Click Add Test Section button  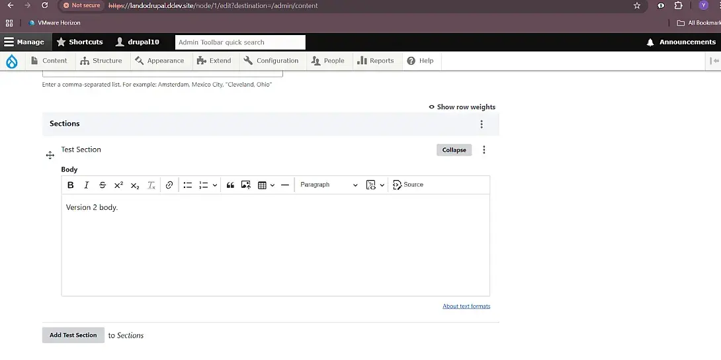pos(73,335)
